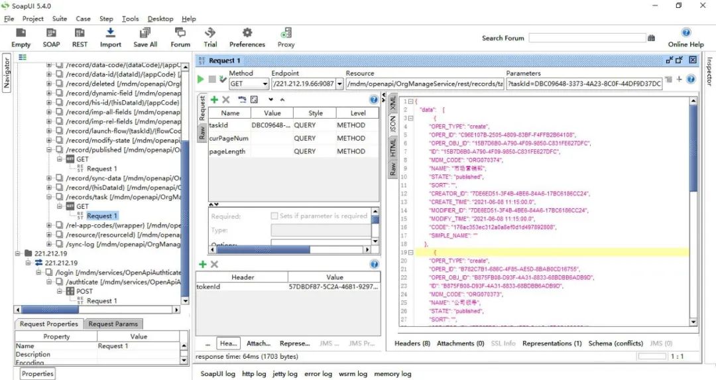
Task: Collapse the JSON object fold marker at line 19
Action: (411, 253)
